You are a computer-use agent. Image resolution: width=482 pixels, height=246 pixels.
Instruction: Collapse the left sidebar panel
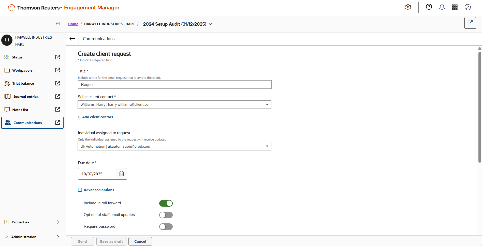coord(58,24)
